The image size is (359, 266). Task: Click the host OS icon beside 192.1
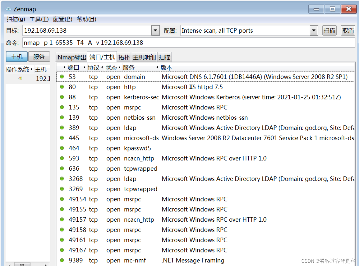click(20, 78)
